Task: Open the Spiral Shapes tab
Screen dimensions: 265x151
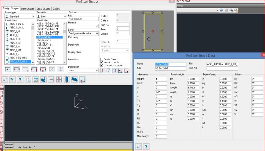Action: (43, 9)
